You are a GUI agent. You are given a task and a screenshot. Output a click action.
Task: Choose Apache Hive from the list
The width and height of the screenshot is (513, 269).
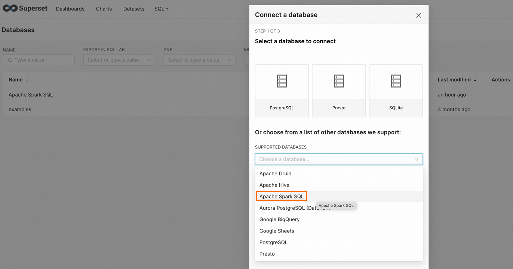point(274,185)
